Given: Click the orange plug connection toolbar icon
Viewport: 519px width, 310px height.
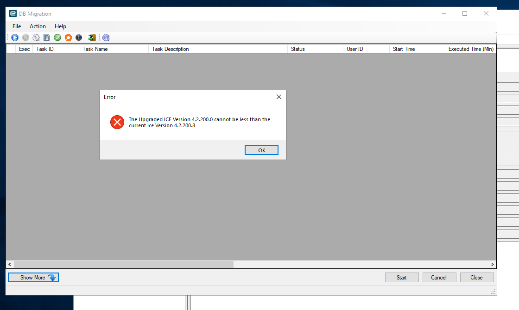Looking at the screenshot, I should pyautogui.click(x=68, y=37).
